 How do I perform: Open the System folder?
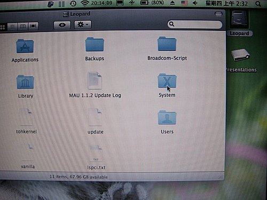167,81
